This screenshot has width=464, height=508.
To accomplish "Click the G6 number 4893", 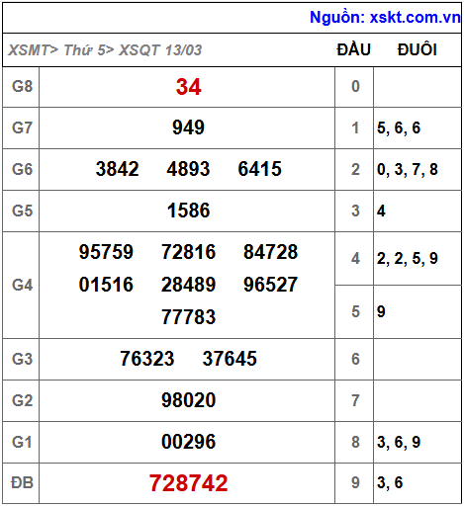I will (188, 169).
